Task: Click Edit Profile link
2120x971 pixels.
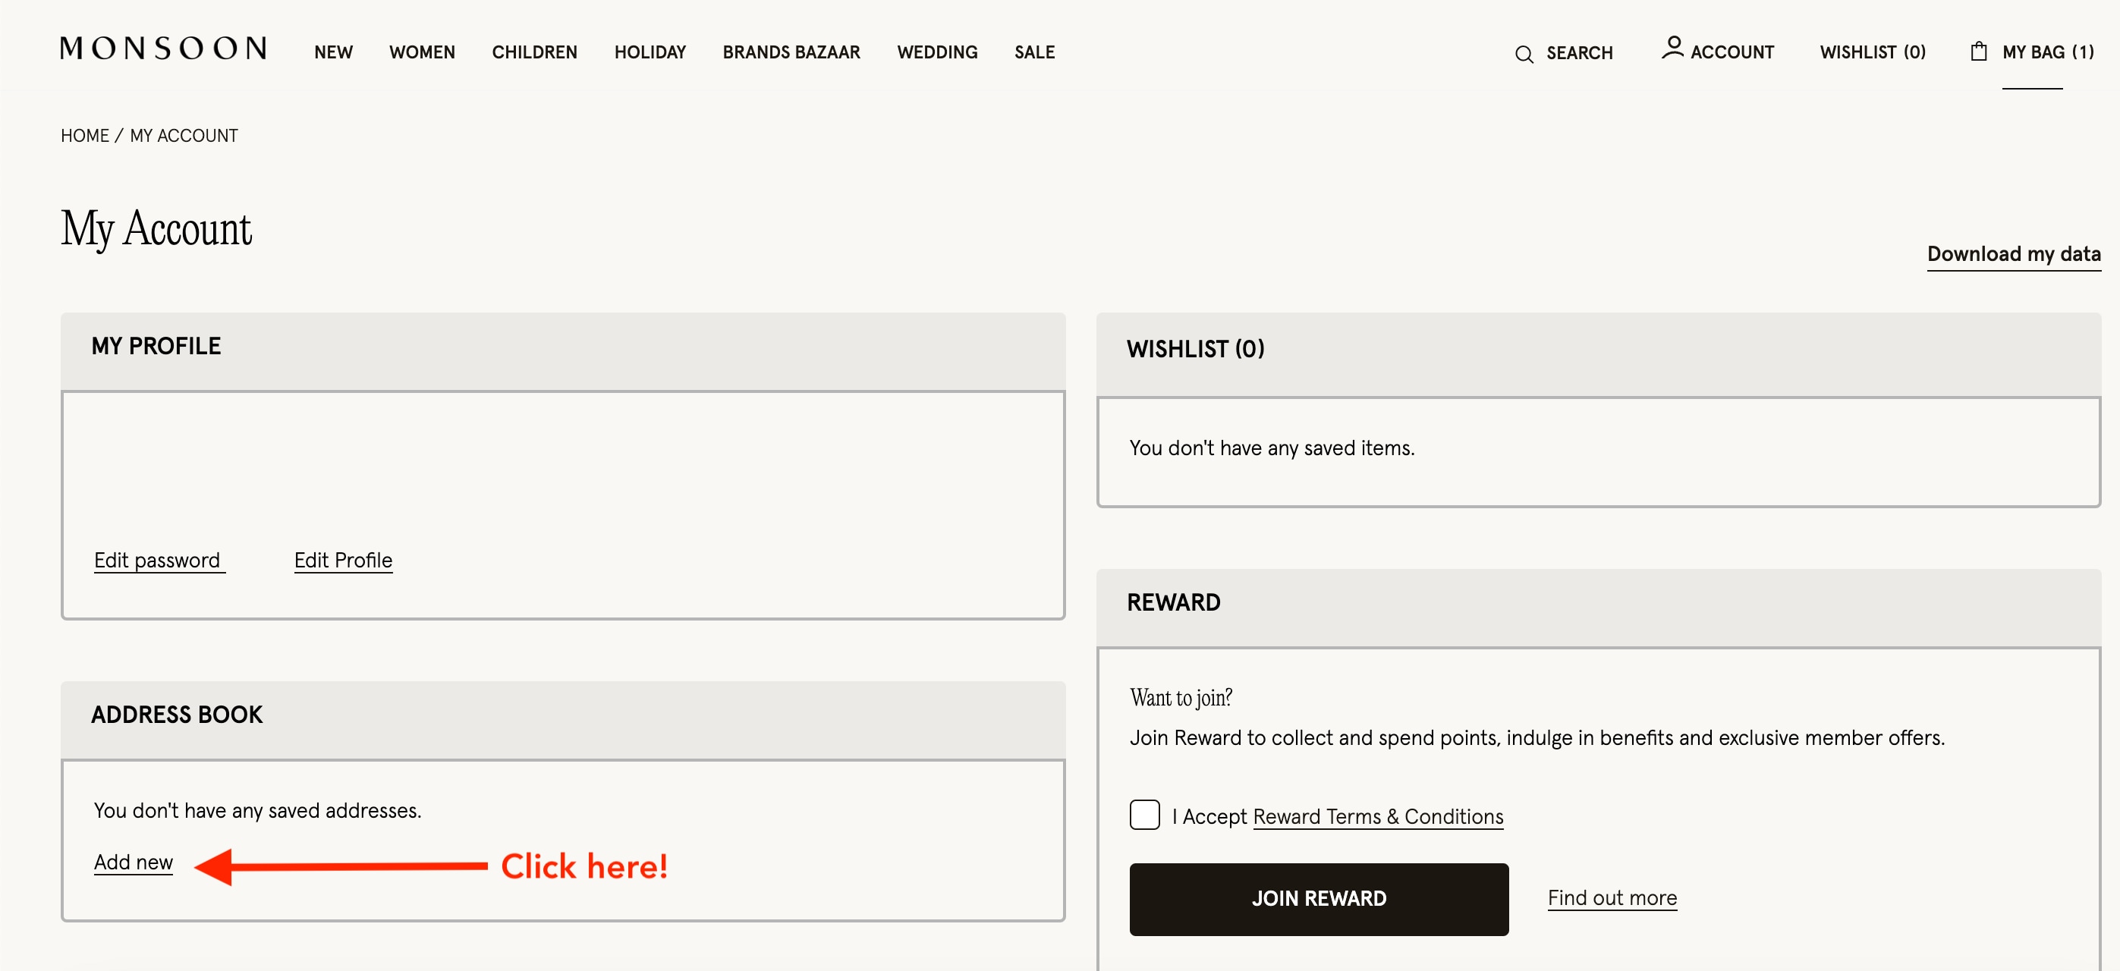Action: 344,561
